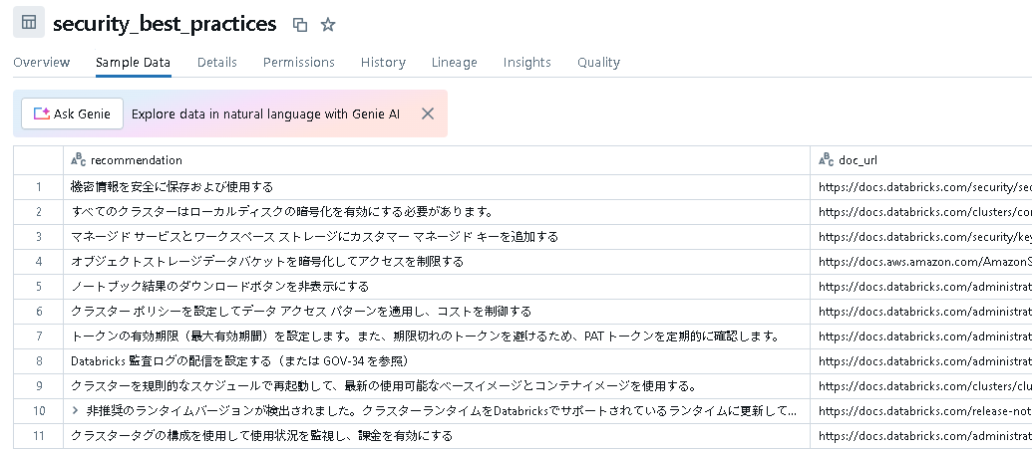The height and width of the screenshot is (449, 1032).
Task: Go to the History tab
Action: pyautogui.click(x=383, y=63)
